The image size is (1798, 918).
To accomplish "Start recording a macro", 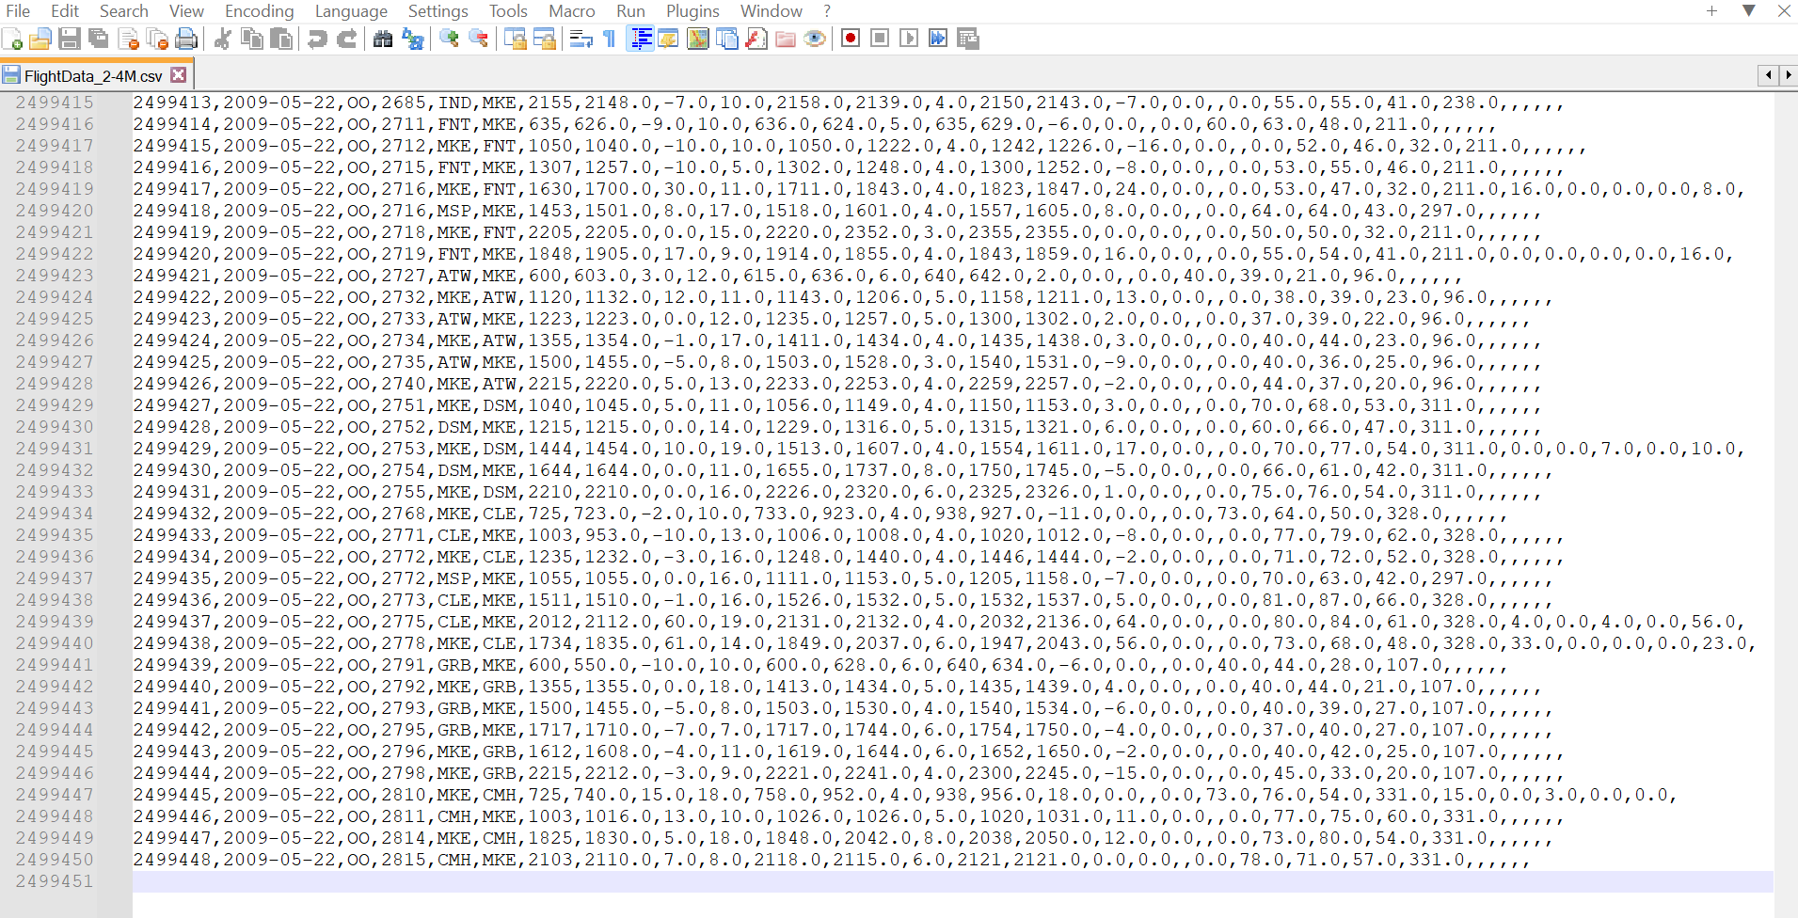I will [850, 39].
